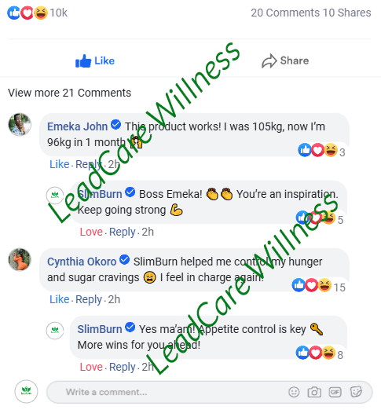The image size is (381, 410).
Task: Open post reactions summary showing 10k
Action: 37,13
